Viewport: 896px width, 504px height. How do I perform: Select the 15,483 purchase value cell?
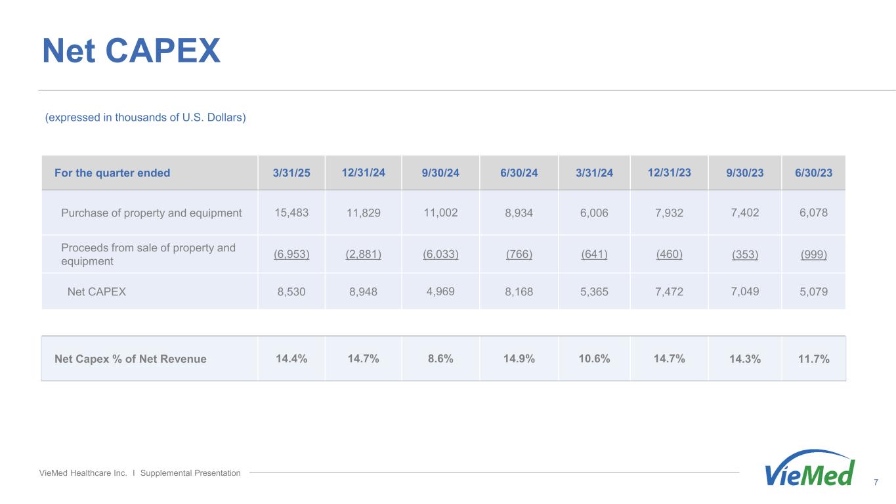291,213
